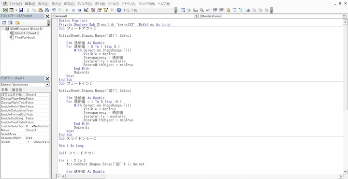Close the プロパティ - Sheet1 pane

(47, 79)
